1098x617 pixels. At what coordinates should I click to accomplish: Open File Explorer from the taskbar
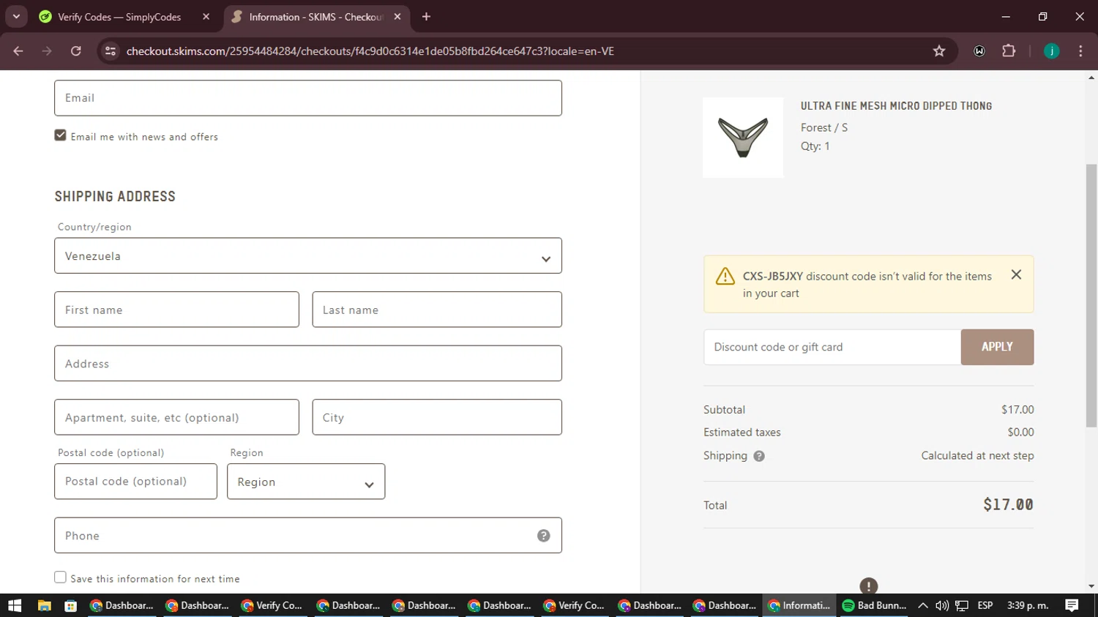44,605
